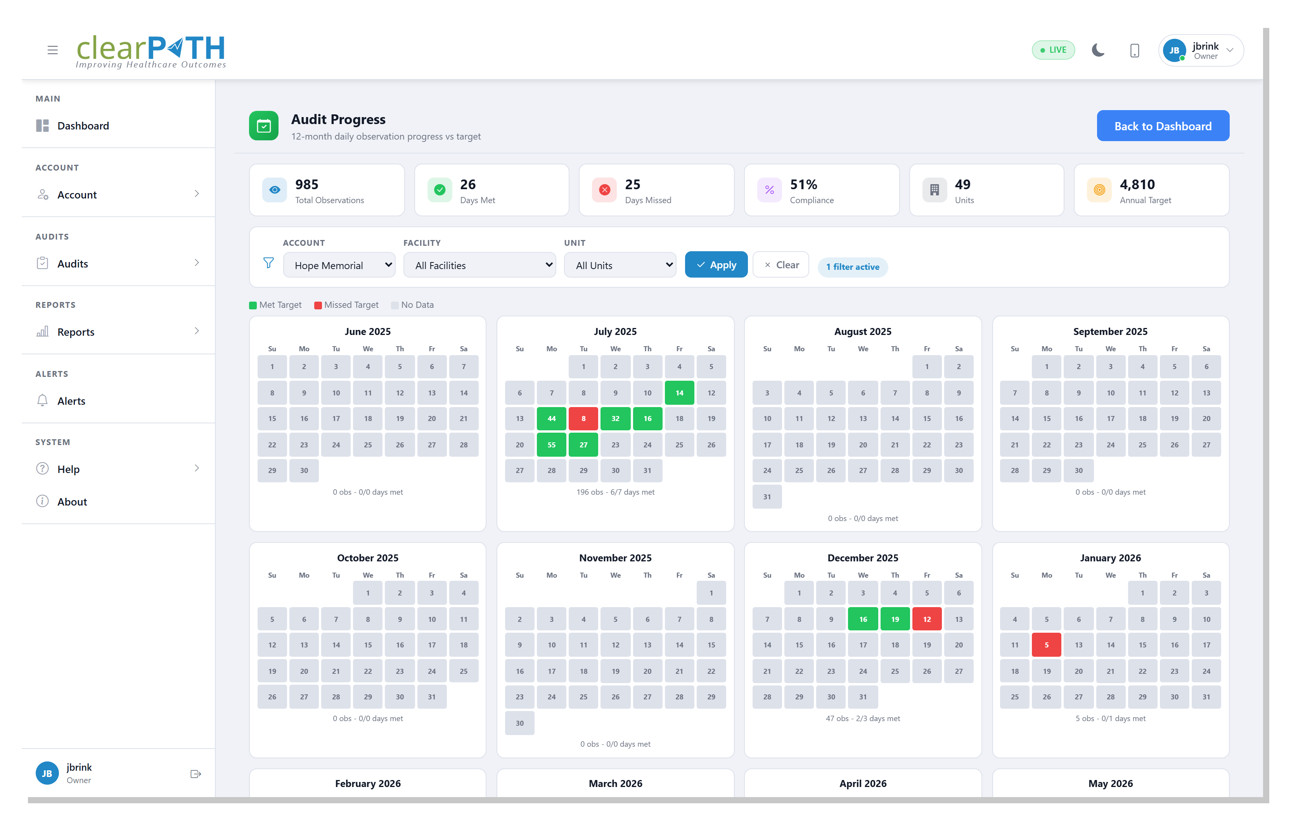Viewport: 1291px width, 825px height.
Task: Click the September 2025 month heading
Action: tap(1110, 331)
